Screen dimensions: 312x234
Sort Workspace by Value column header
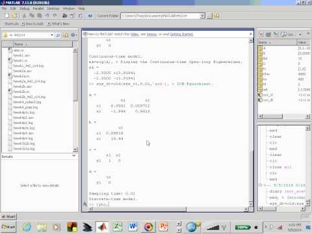click(x=304, y=42)
